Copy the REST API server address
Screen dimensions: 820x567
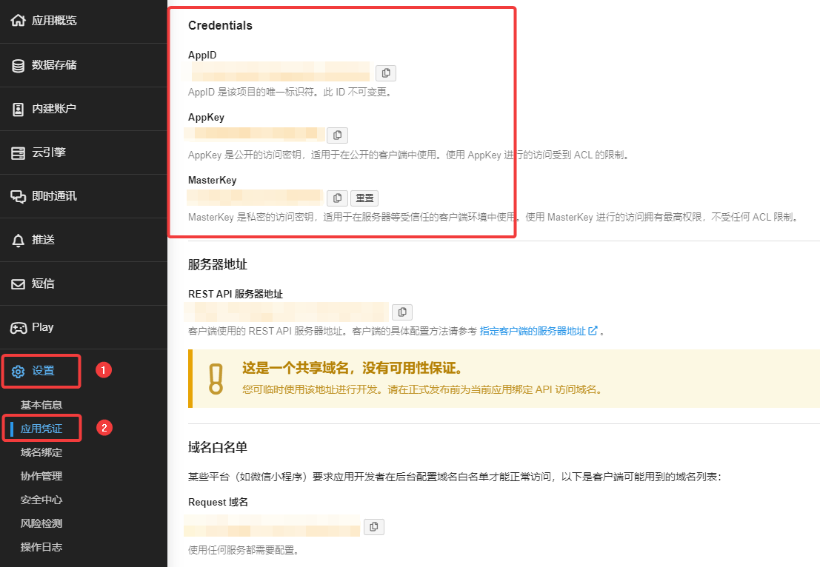401,312
